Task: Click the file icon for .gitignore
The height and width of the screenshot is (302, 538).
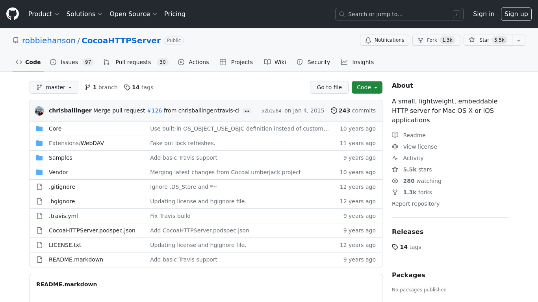Action: [x=39, y=187]
